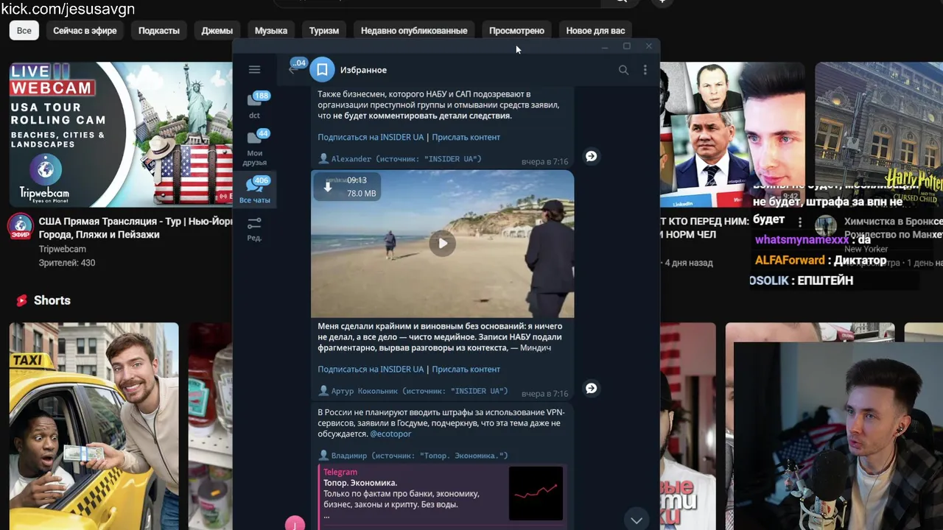943x530 pixels.
Task: Play the beach video in Telegram
Action: coord(442,244)
